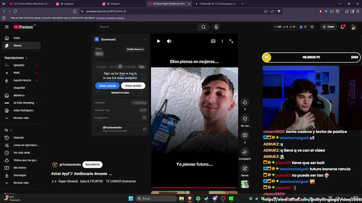Collapse the Scorecard panel
Viewport: 362px width, 203px height.
pyautogui.click(x=145, y=39)
